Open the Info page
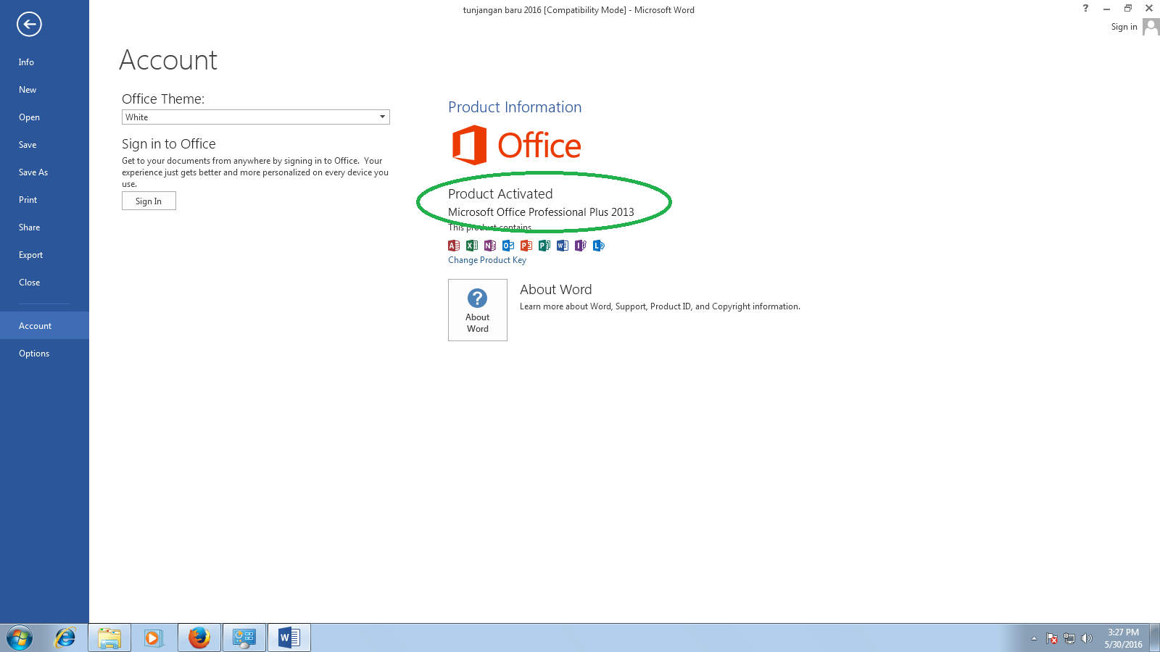The image size is (1160, 652). [x=44, y=62]
